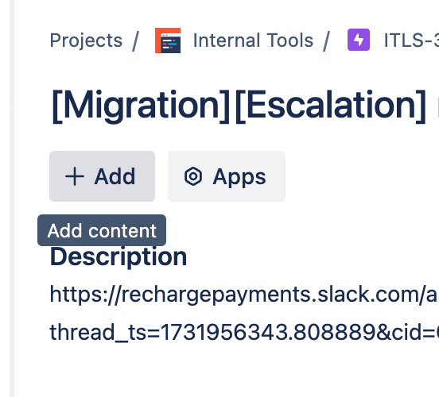This screenshot has height=397, width=439.
Task: Click the purple lightning issue type icon
Action: (x=359, y=40)
